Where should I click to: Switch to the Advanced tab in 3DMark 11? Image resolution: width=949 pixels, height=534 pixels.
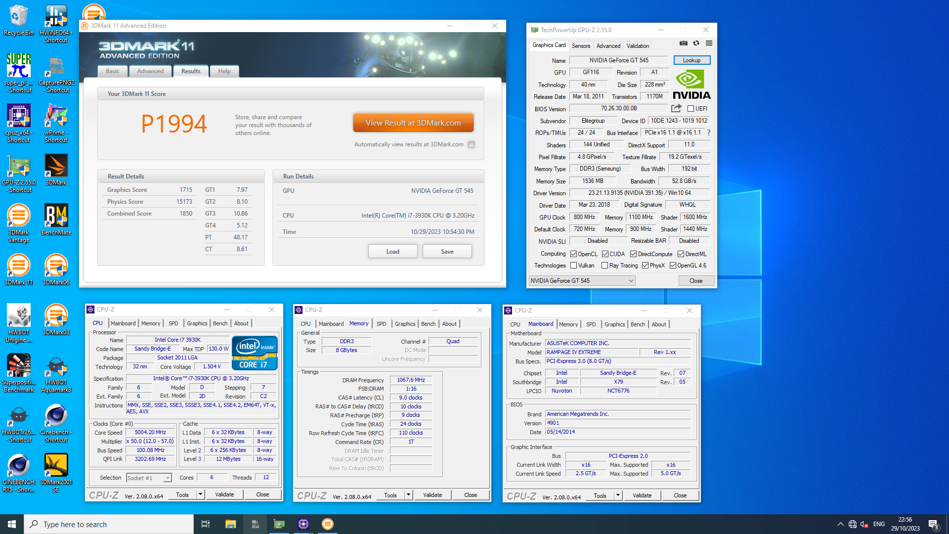point(150,71)
